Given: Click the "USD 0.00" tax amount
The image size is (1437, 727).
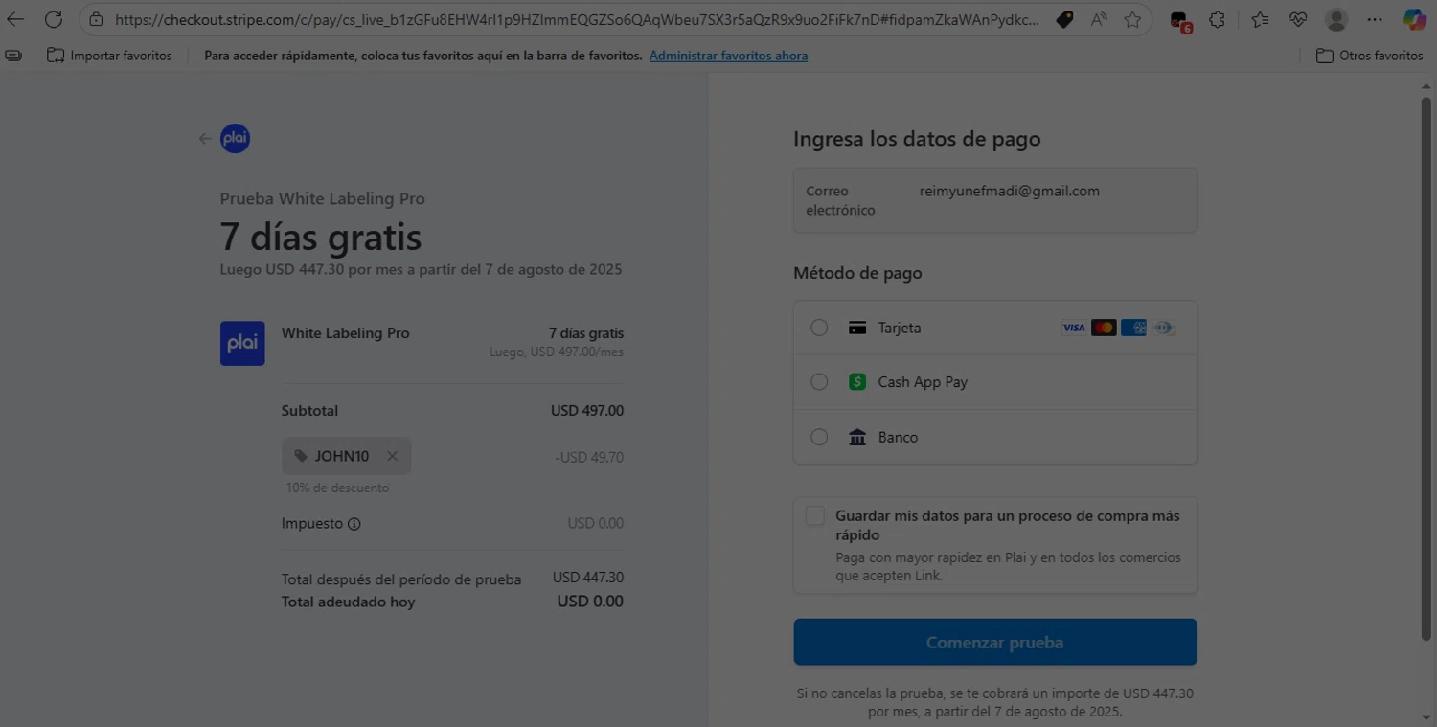Looking at the screenshot, I should (596, 523).
